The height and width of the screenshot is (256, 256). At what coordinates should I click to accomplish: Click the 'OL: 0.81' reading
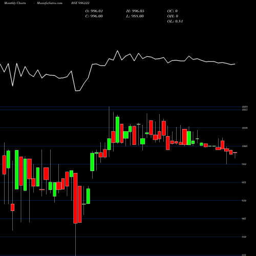coord(175,22)
